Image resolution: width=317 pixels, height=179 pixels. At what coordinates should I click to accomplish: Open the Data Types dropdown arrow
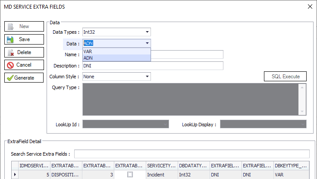tap(147, 32)
